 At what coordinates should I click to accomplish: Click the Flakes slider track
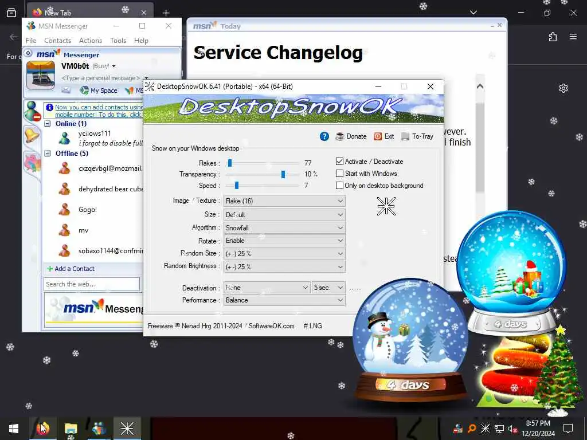(x=264, y=163)
